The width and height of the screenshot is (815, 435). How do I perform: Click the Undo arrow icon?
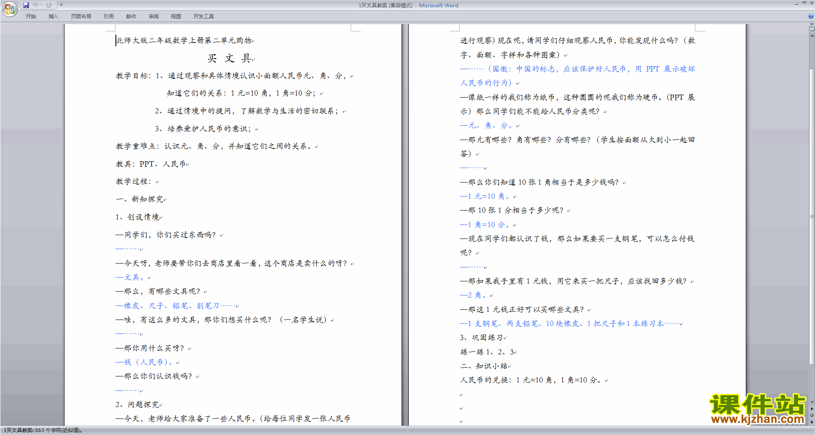35,5
